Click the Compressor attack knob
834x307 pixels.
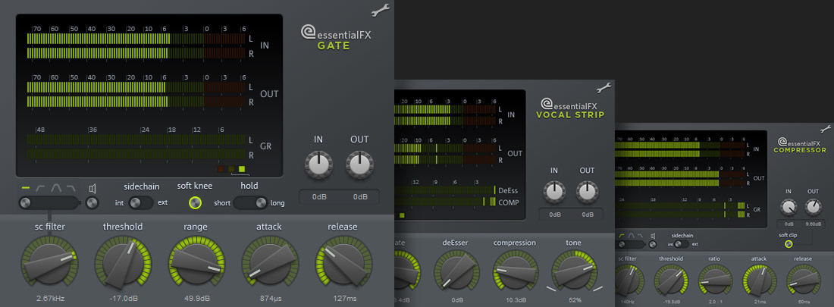[x=759, y=281]
